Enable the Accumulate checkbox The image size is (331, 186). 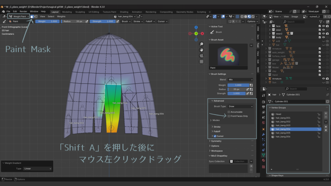tap(229, 112)
